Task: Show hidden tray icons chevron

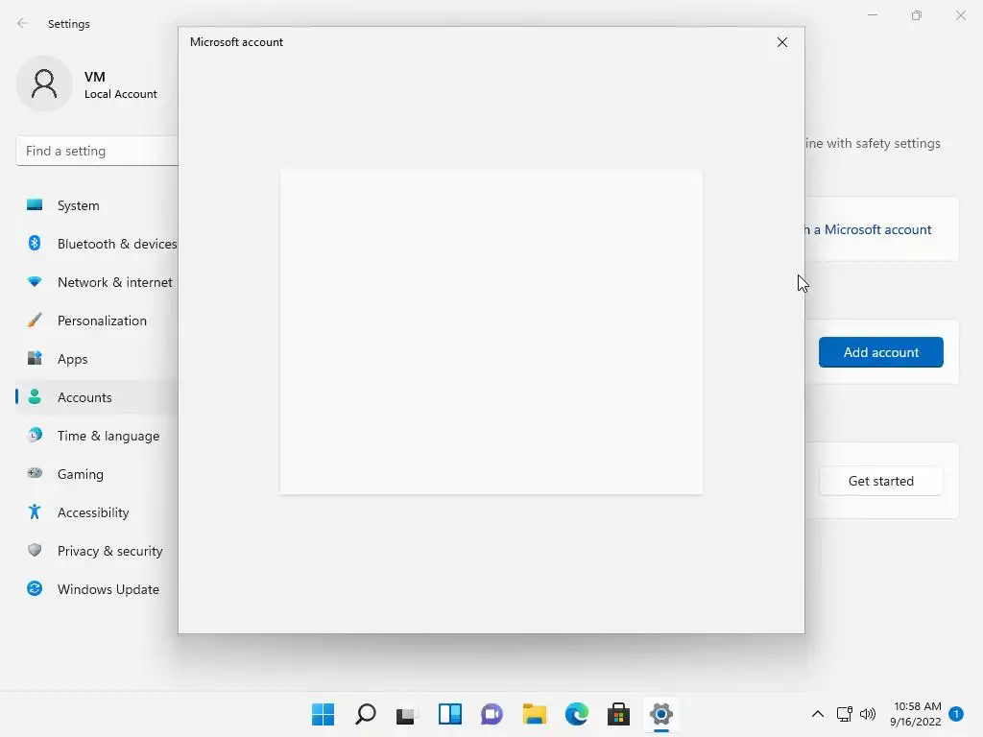Action: click(818, 714)
